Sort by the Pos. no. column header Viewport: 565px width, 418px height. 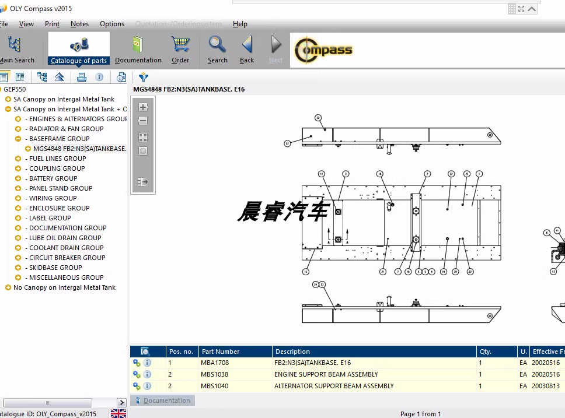(182, 352)
